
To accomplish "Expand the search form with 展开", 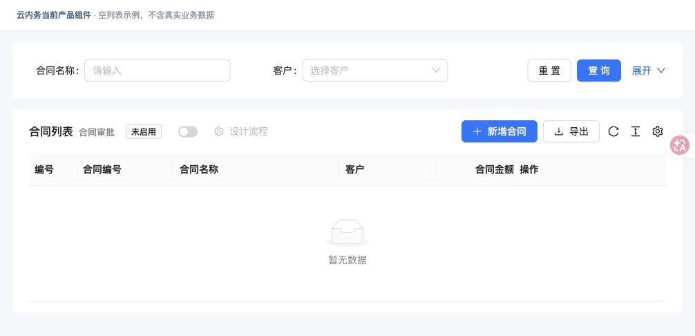I will coord(649,71).
